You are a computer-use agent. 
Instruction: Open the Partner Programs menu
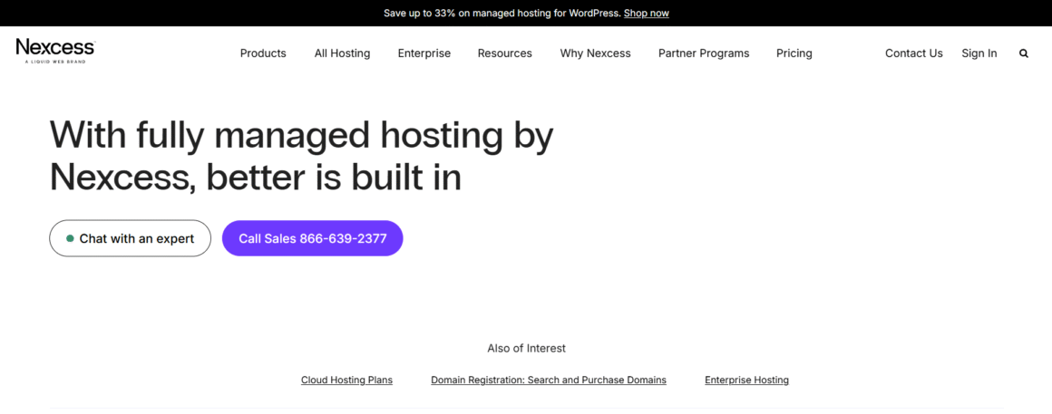704,53
